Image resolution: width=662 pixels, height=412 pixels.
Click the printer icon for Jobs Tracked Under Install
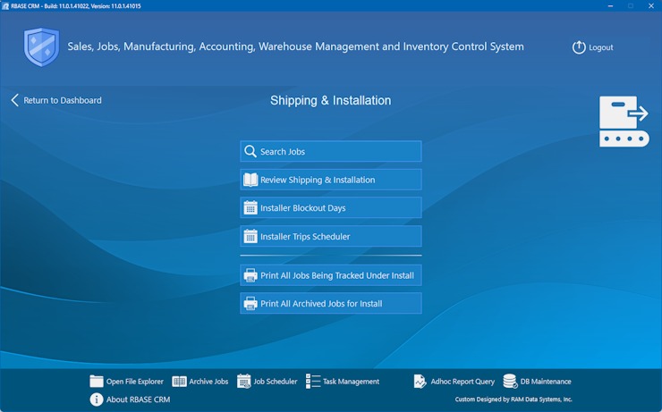click(250, 275)
